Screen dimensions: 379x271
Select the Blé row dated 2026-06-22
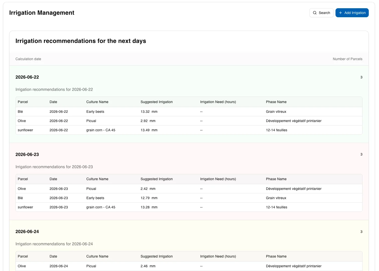pyautogui.click(x=189, y=112)
